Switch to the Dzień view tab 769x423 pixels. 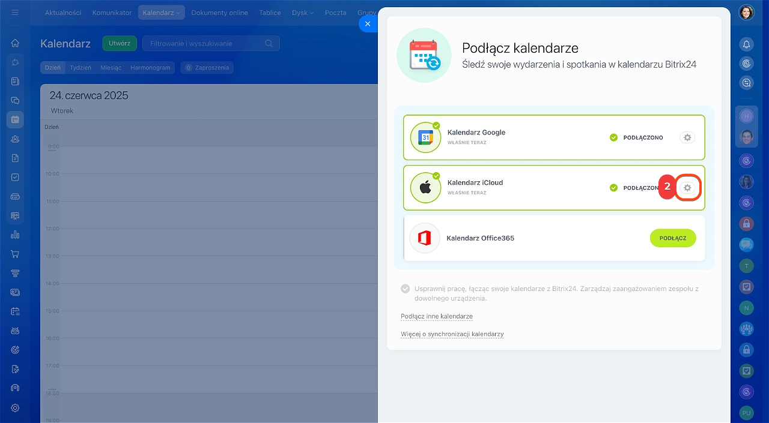coord(53,68)
